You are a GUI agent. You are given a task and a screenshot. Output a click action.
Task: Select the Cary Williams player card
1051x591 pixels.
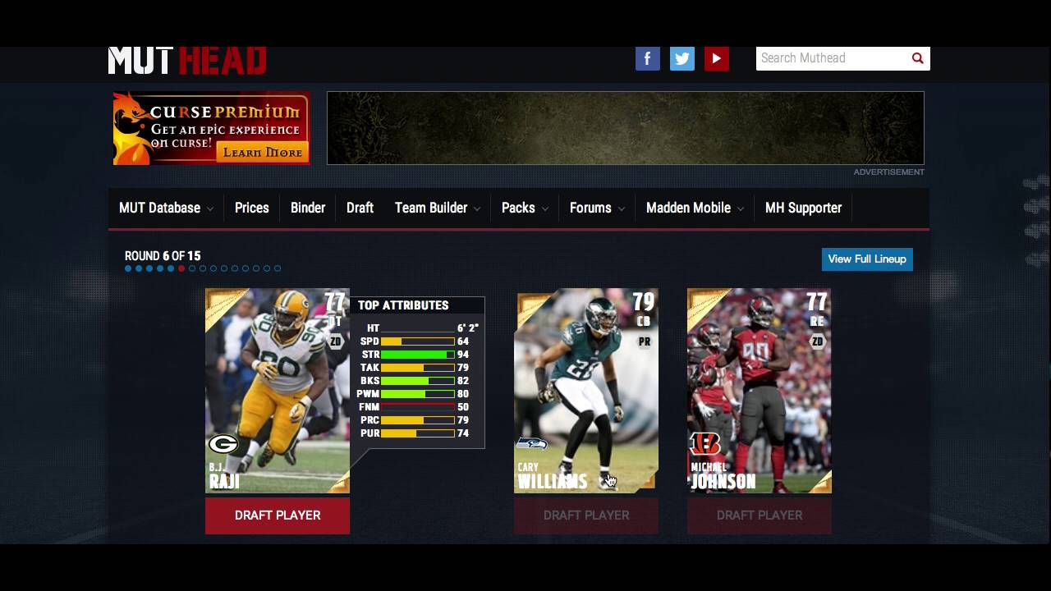pos(586,391)
